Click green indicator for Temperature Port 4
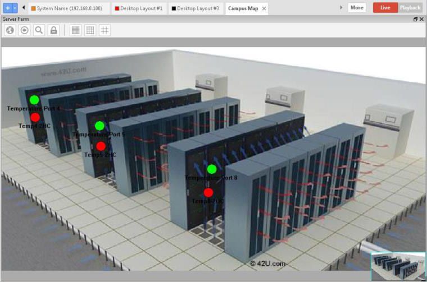The width and height of the screenshot is (427, 282). pos(34,100)
